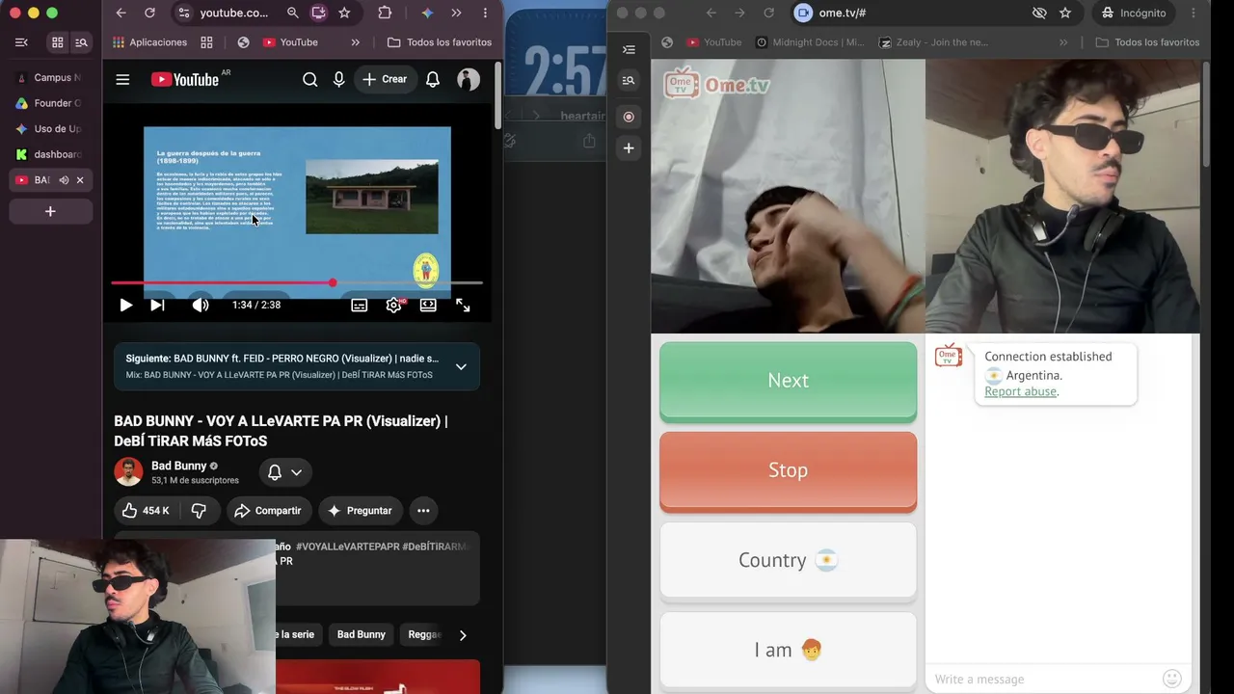Open site info for youtube.com address
Viewport: 1234px width, 694px height.
[x=183, y=13]
